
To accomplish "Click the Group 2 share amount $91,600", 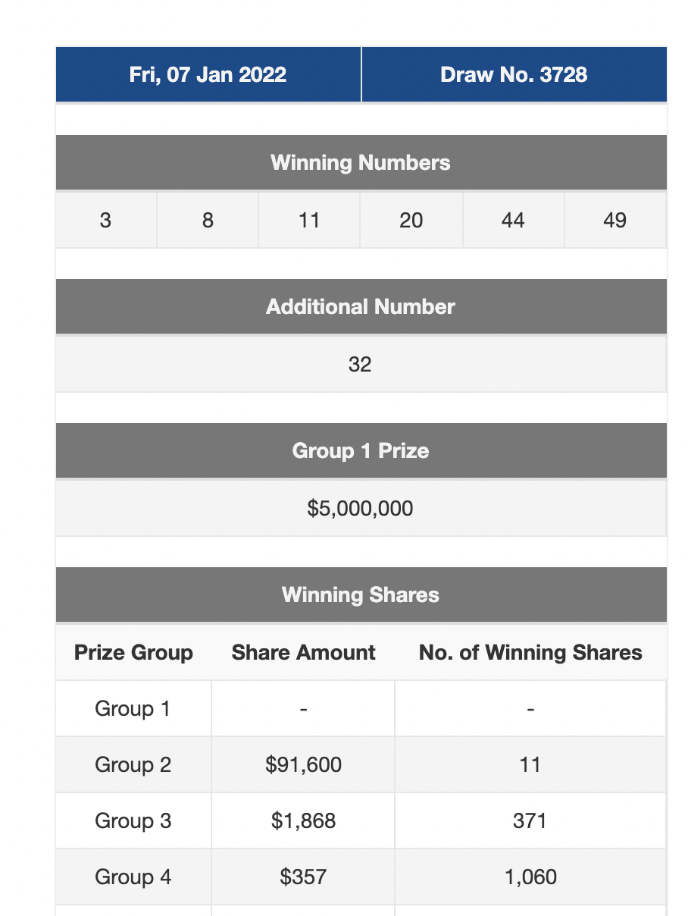I will click(x=303, y=764).
